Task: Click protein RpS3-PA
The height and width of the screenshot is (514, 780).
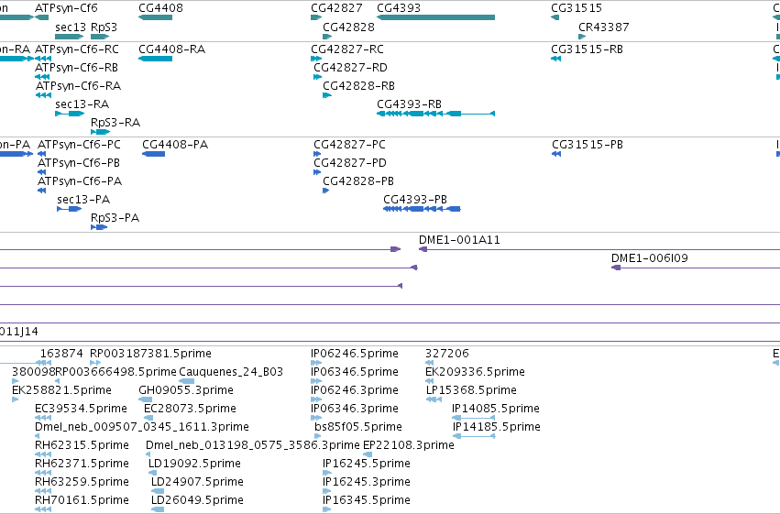Action: pyautogui.click(x=115, y=218)
